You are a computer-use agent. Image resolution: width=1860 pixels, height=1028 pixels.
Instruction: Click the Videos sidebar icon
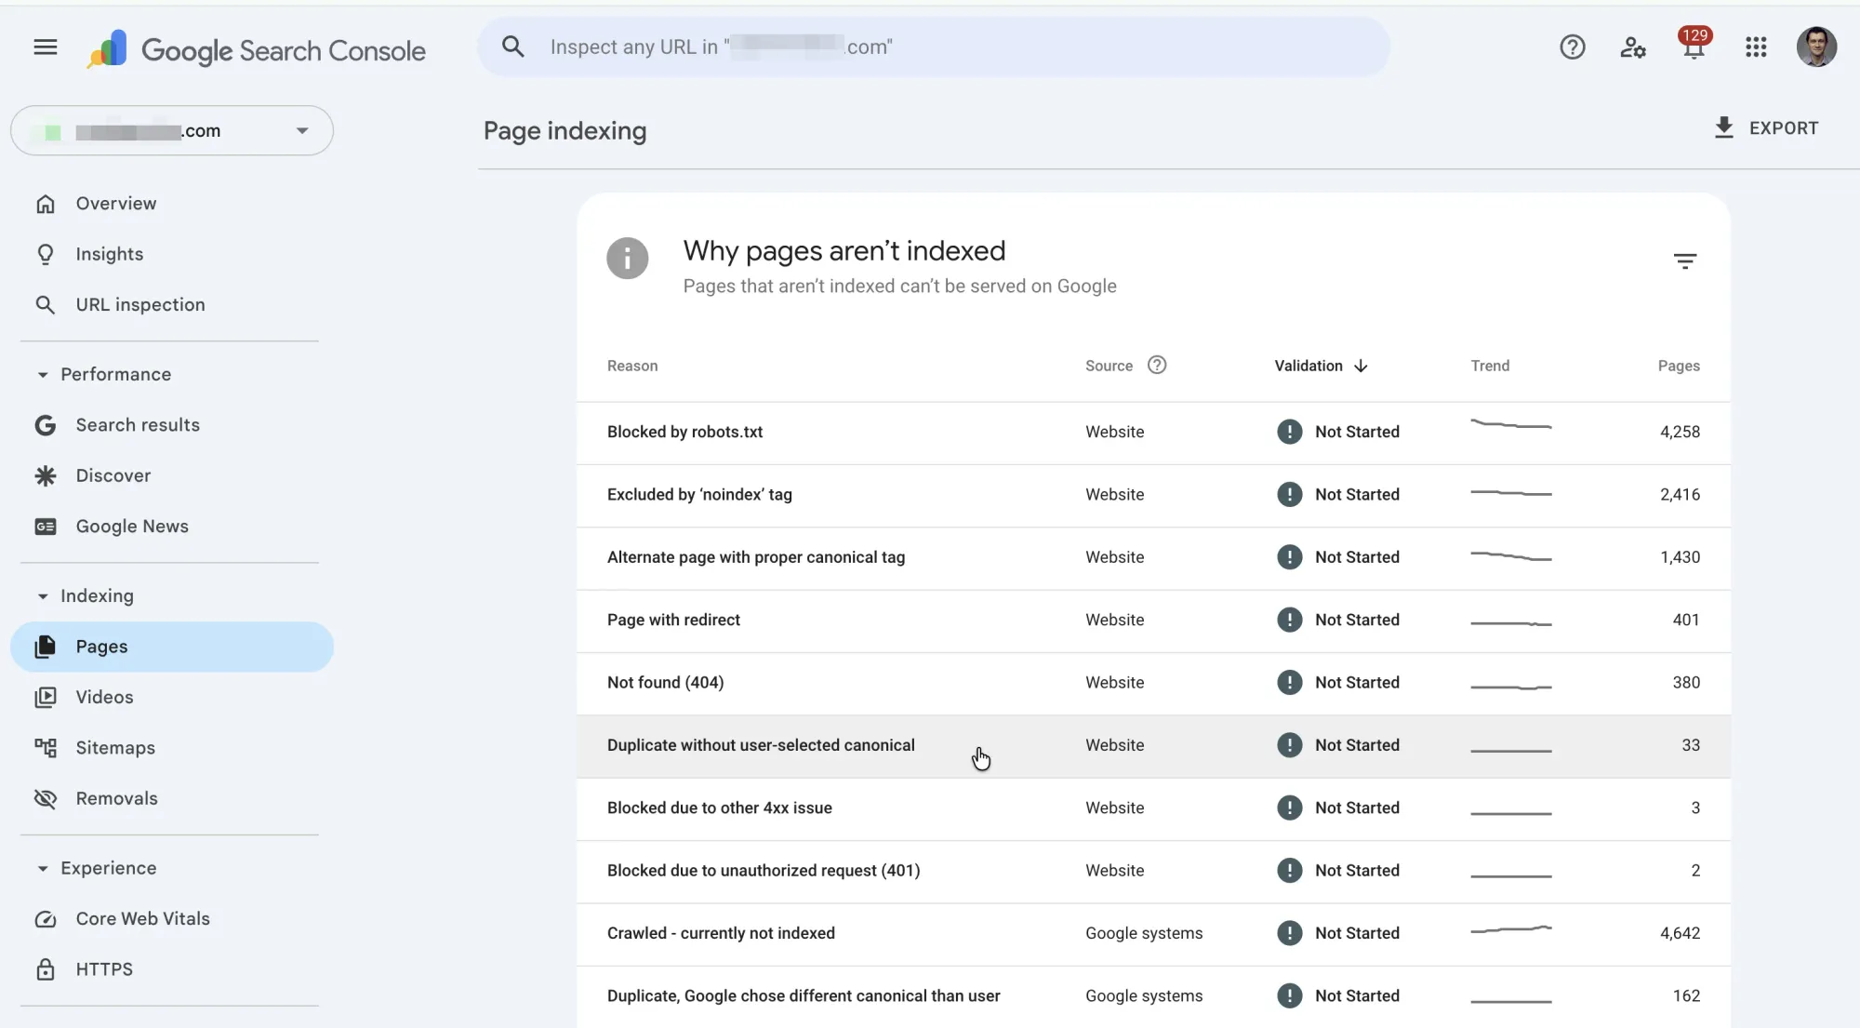click(46, 698)
